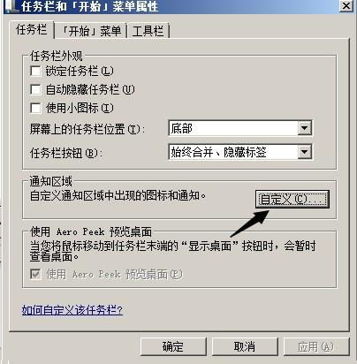This screenshot has height=364, width=357.
Task: Click the window icon in title bar
Action: [x=11, y=6]
